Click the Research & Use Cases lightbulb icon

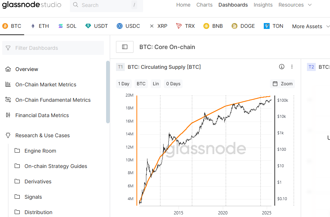click(x=8, y=135)
